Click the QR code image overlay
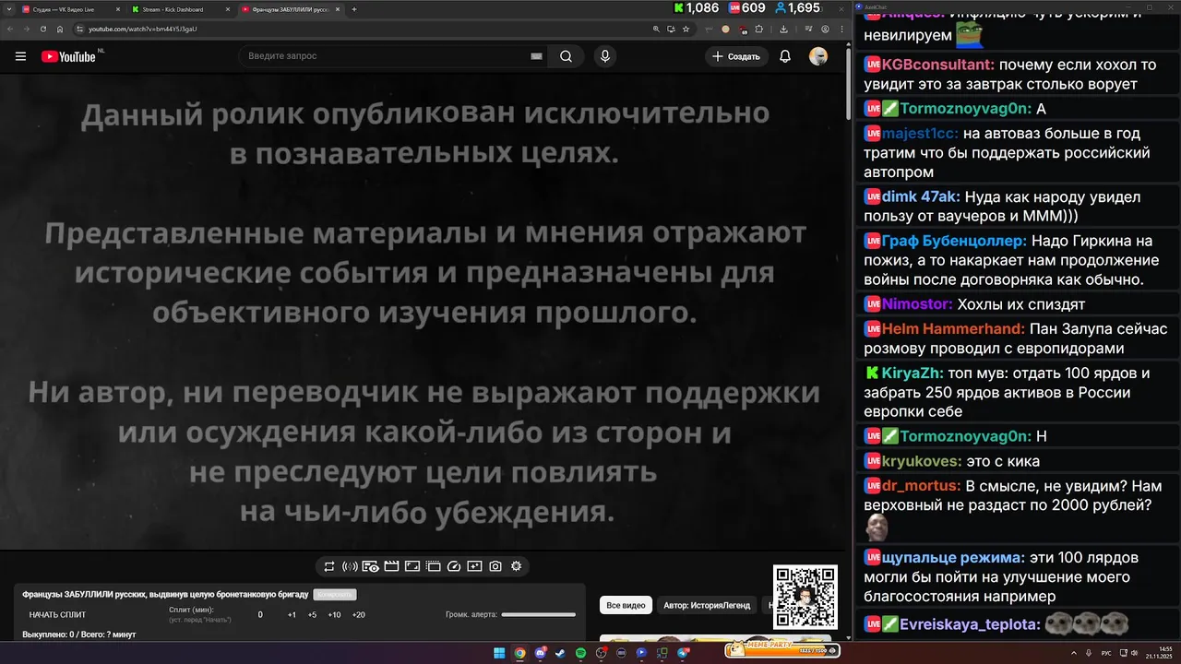Screen dimensions: 1181x664 point(805,598)
